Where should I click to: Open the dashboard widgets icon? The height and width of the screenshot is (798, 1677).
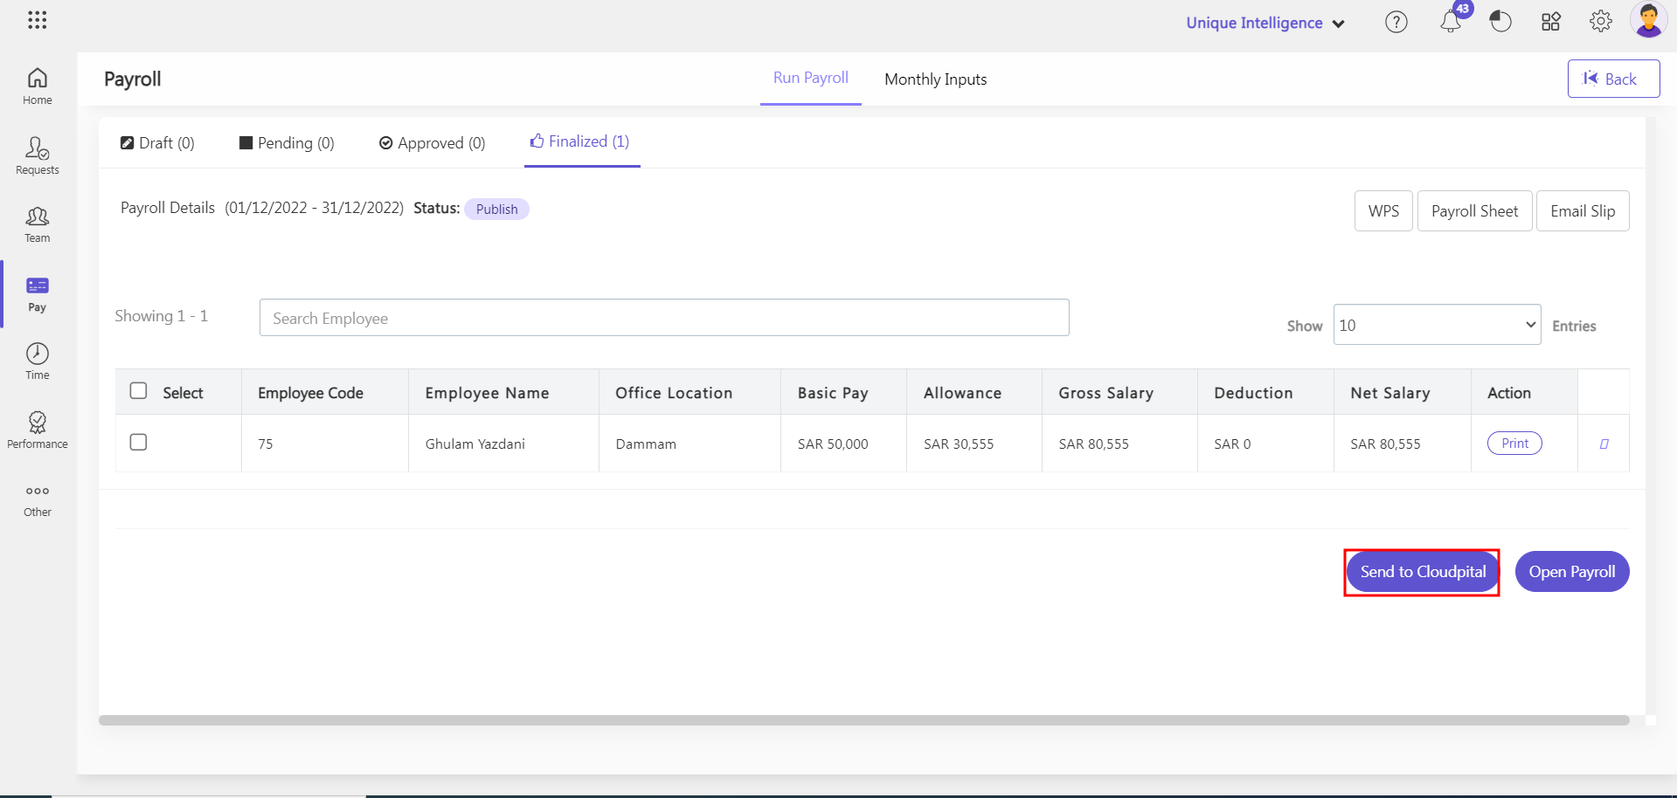[1551, 22]
